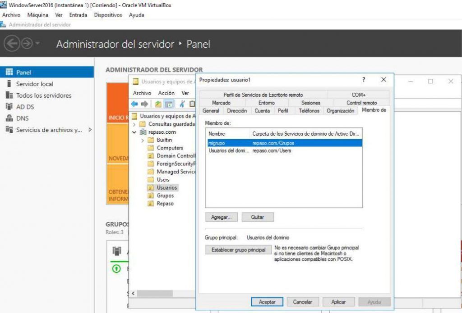Click the Nombre column header

point(228,134)
